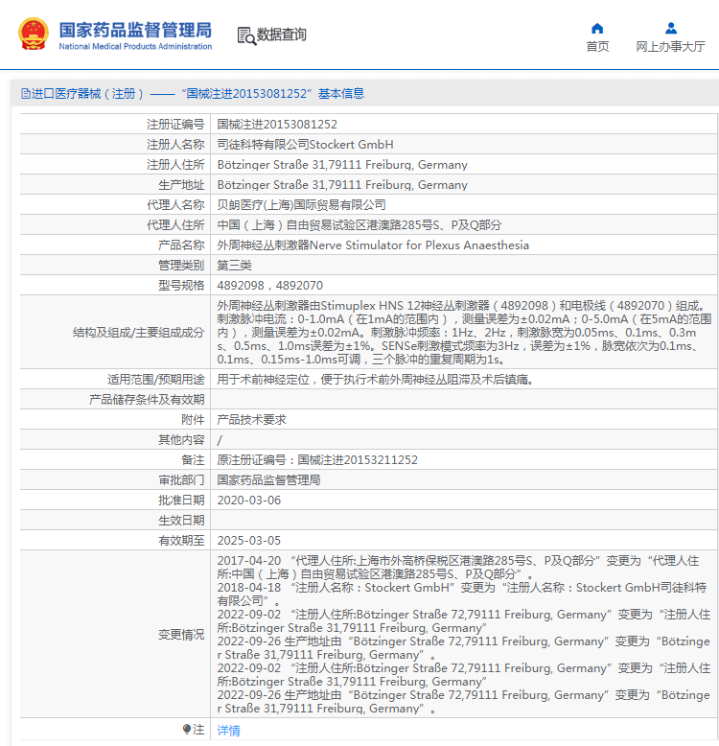The height and width of the screenshot is (746, 719).
Task: Click the 代理人住所 label
Action: (175, 225)
